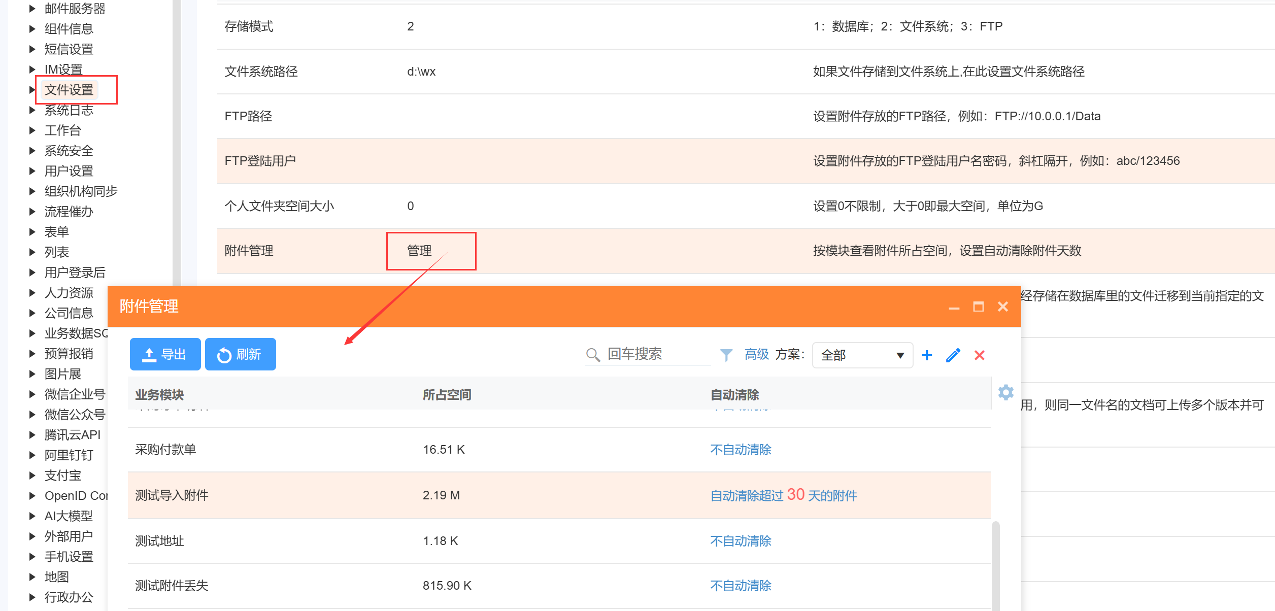Click the 刷新 refresh button
The image size is (1275, 611).
pos(240,354)
